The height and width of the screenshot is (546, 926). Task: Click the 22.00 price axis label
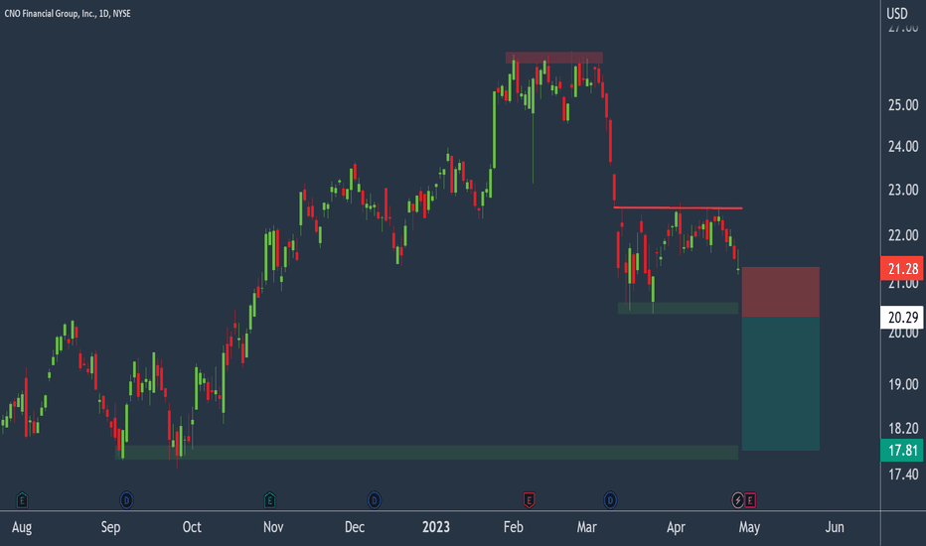[x=903, y=235]
